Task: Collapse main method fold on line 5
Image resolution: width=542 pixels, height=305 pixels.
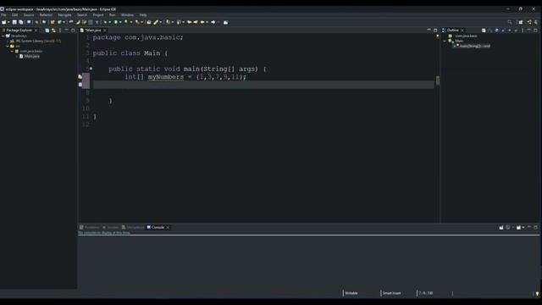Action: click(91, 69)
